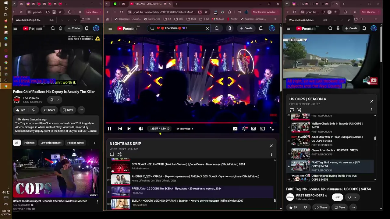
Task: Toggle loop for US COPS SEASON 4 playlist
Action: tap(292, 110)
